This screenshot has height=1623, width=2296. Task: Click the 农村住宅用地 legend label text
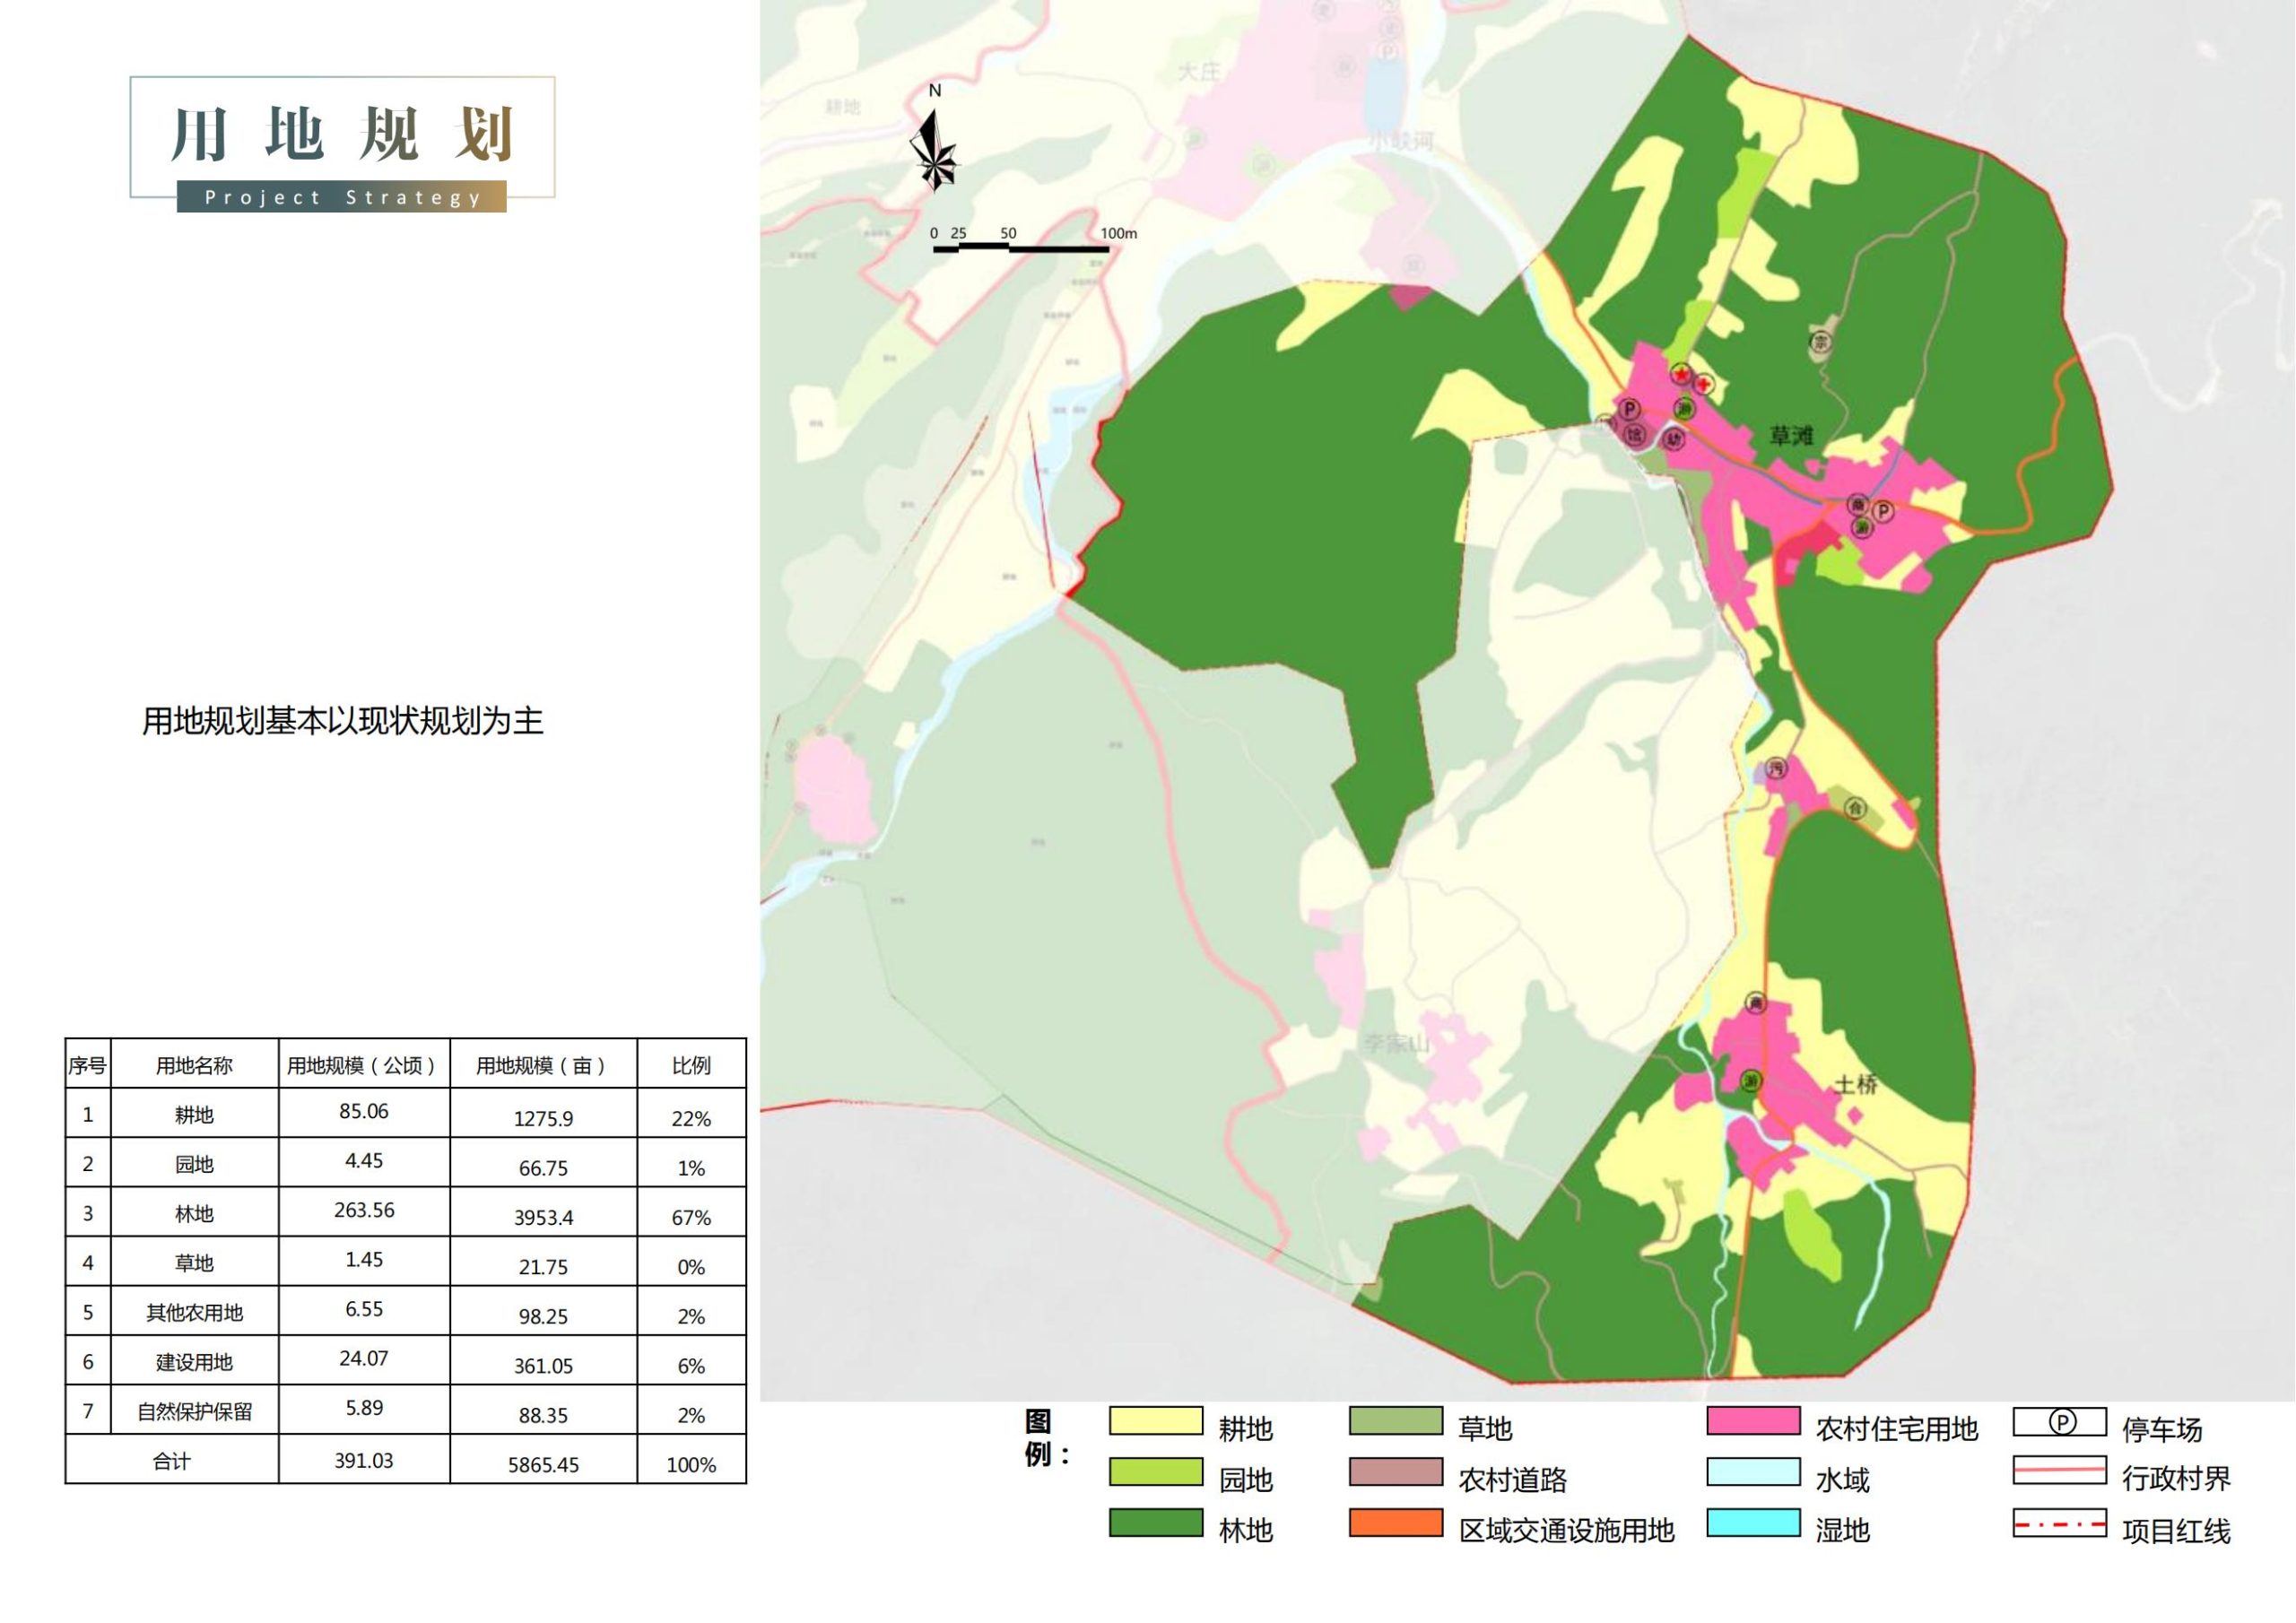click(x=1897, y=1429)
